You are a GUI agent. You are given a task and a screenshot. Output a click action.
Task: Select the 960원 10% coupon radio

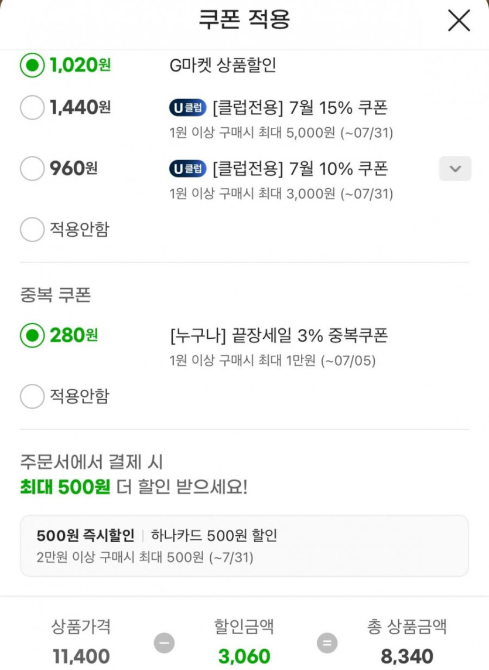tap(32, 169)
